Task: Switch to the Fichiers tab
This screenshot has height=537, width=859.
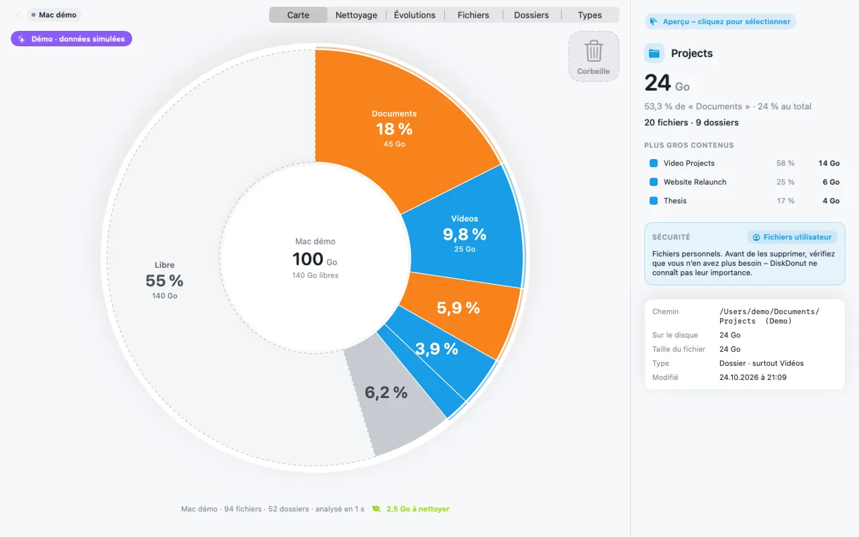Action: [473, 15]
